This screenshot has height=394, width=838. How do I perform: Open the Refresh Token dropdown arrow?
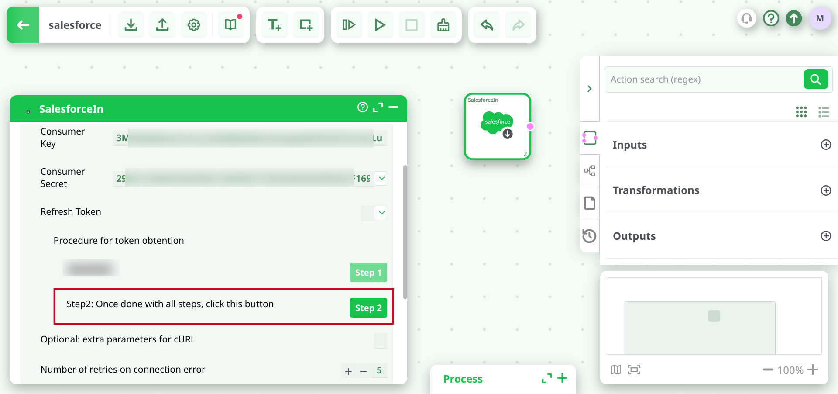tap(381, 213)
